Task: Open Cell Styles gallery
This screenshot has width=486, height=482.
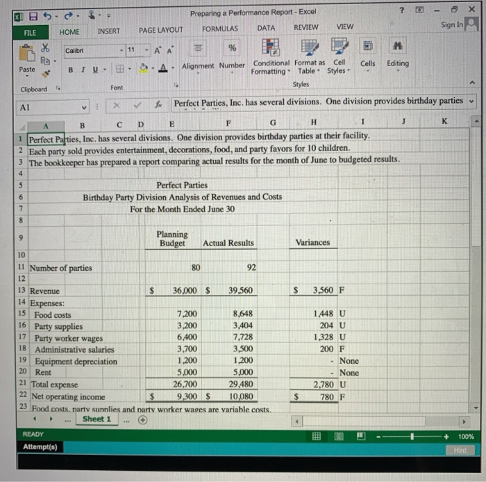Action: click(339, 56)
